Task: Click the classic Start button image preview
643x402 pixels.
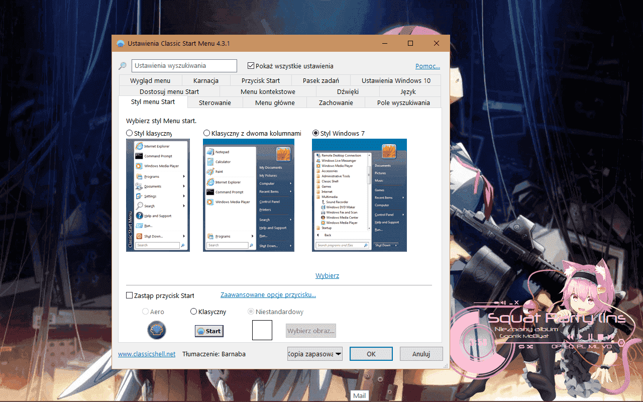Action: click(x=209, y=331)
